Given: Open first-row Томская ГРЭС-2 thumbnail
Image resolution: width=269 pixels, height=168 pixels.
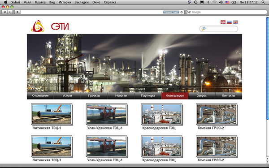Looking at the screenshot, I should (x=217, y=114).
